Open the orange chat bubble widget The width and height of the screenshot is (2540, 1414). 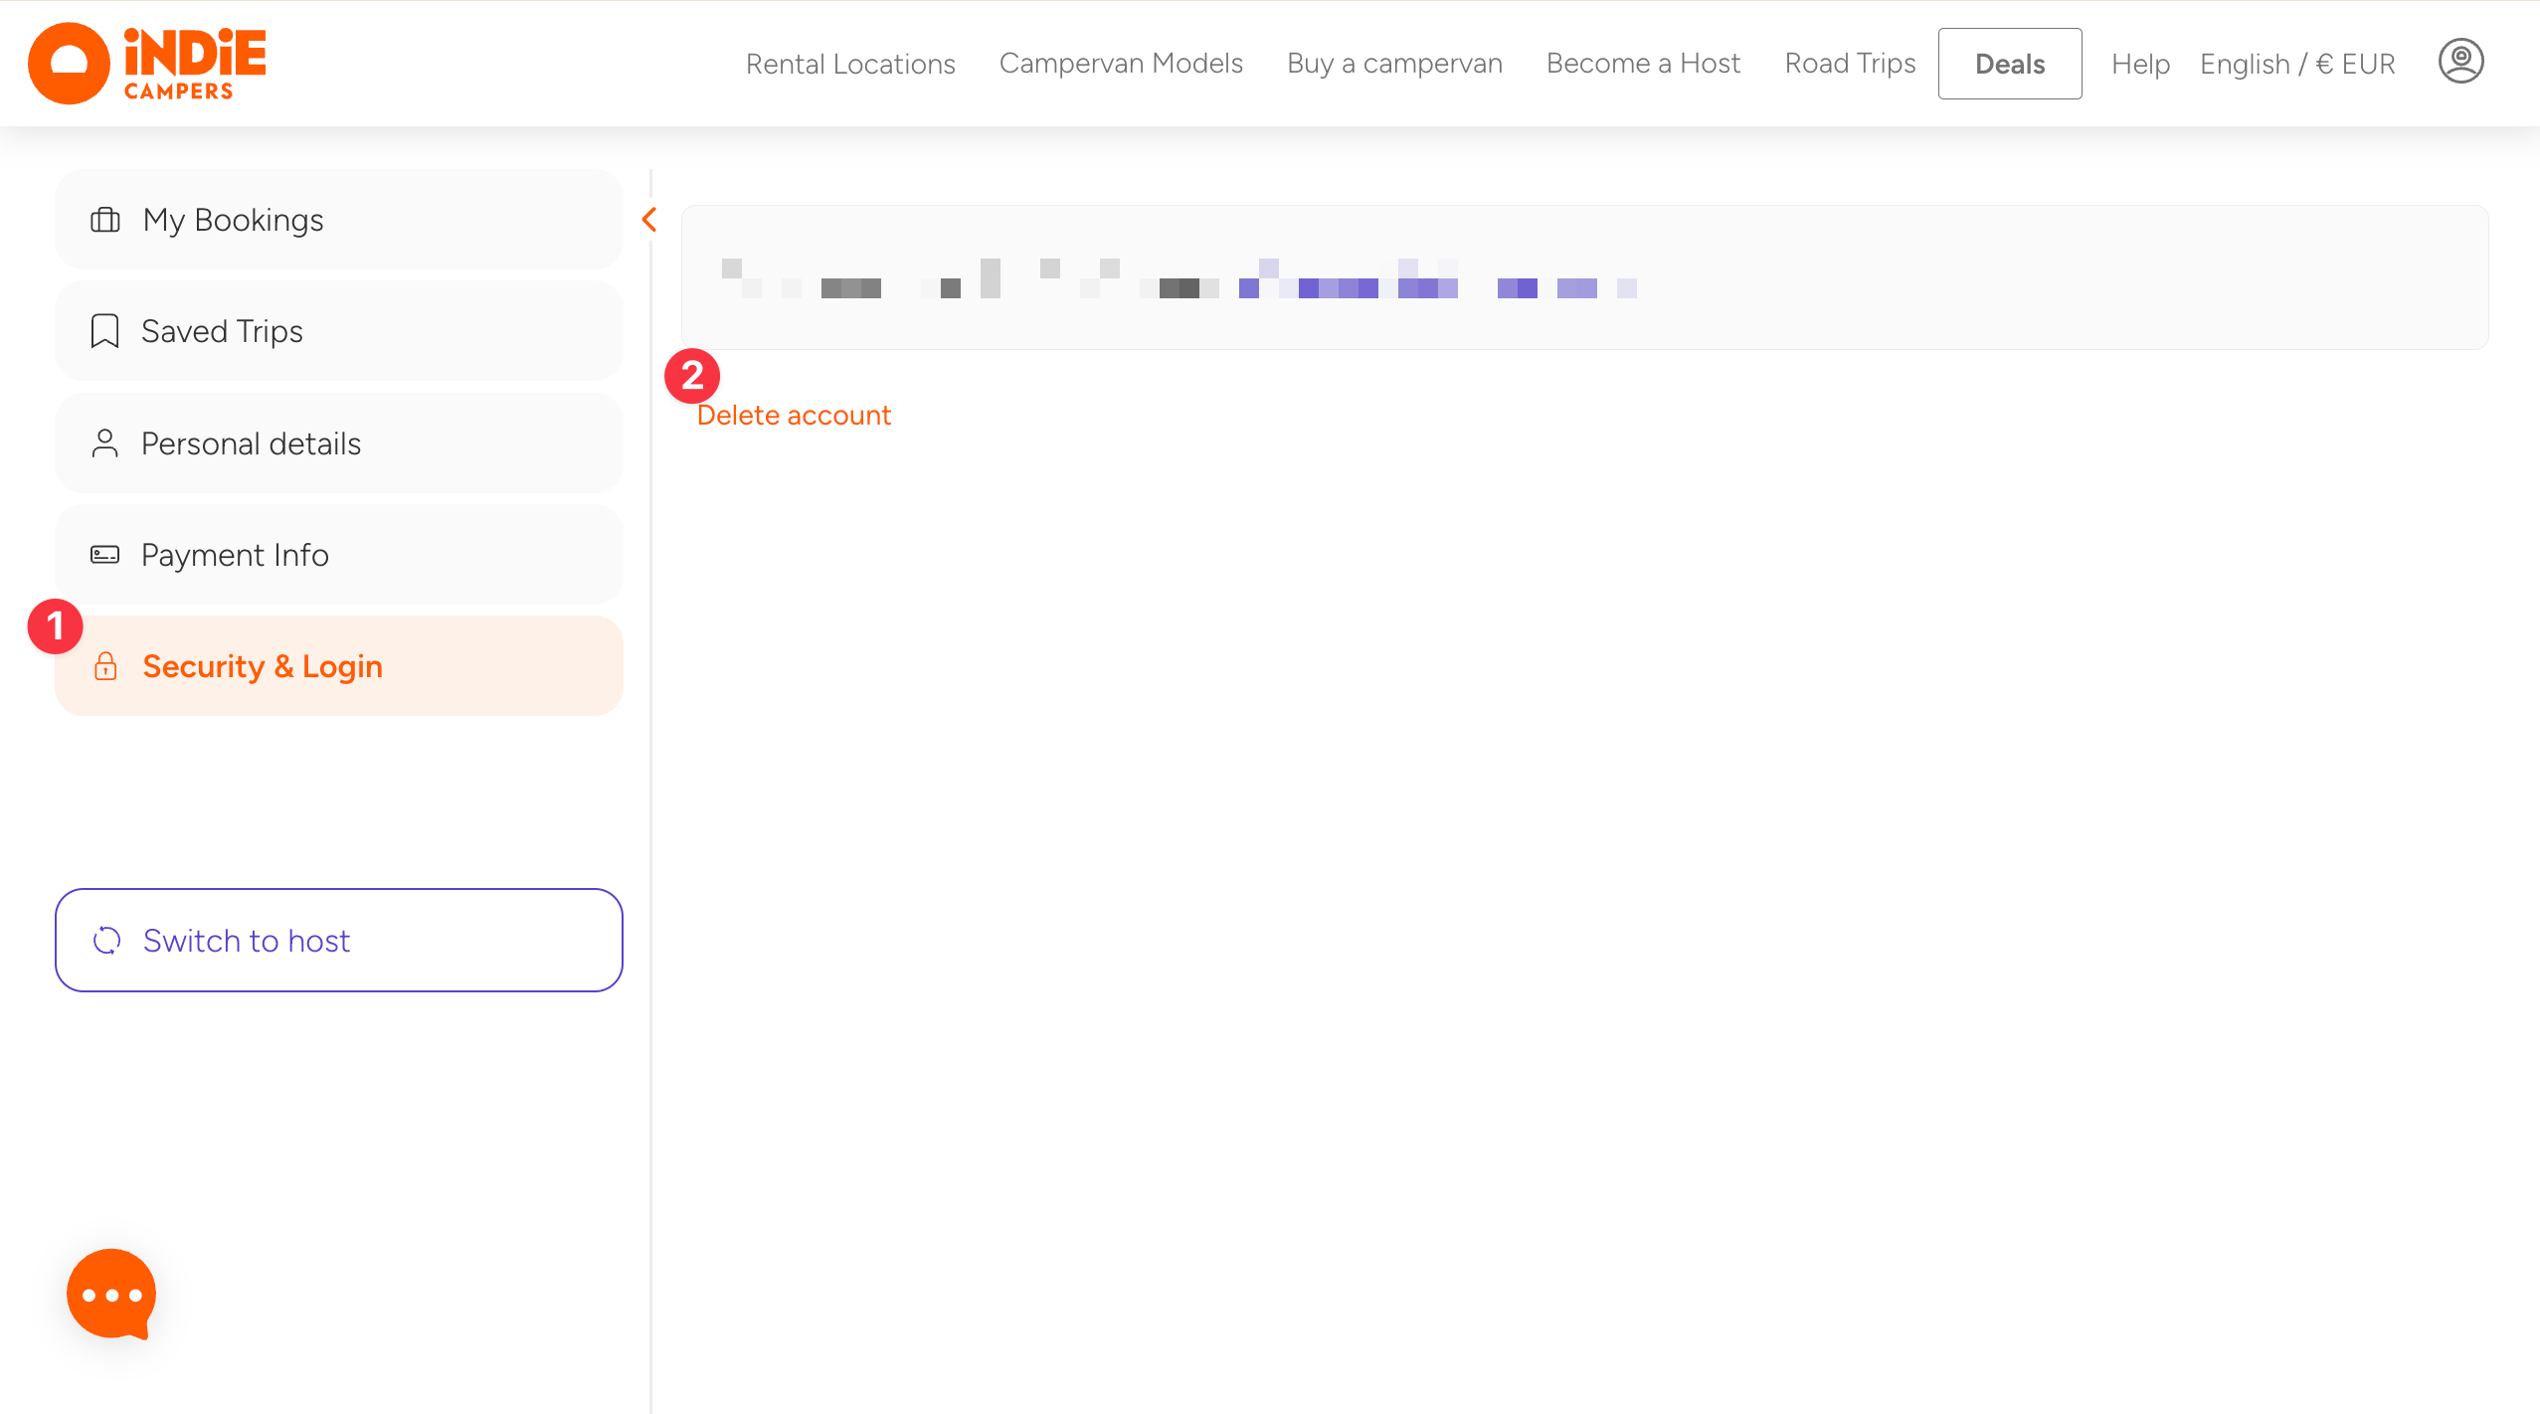pyautogui.click(x=111, y=1293)
